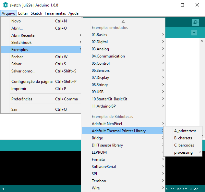Expand 04.Communication examples submenu
This screenshot has height=192, width=205.
pos(123,56)
